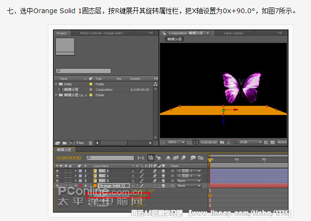Open project flowchart view icon
Viewport: 311px width, 221px height.
click(156, 84)
